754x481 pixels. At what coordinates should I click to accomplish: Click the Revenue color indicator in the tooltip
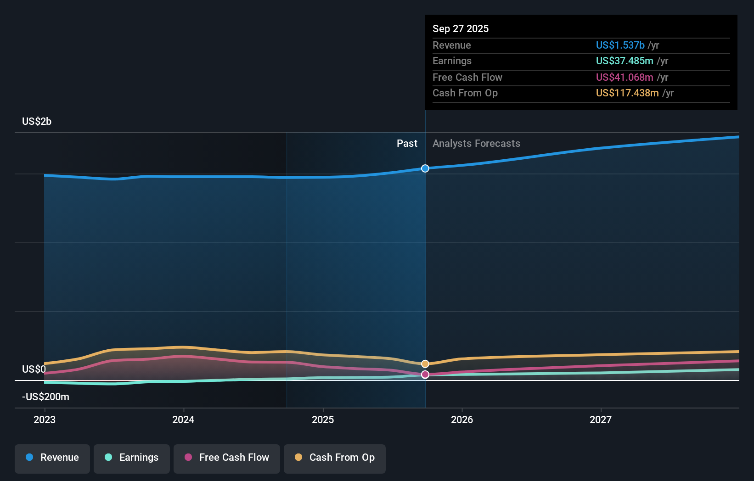click(621, 45)
